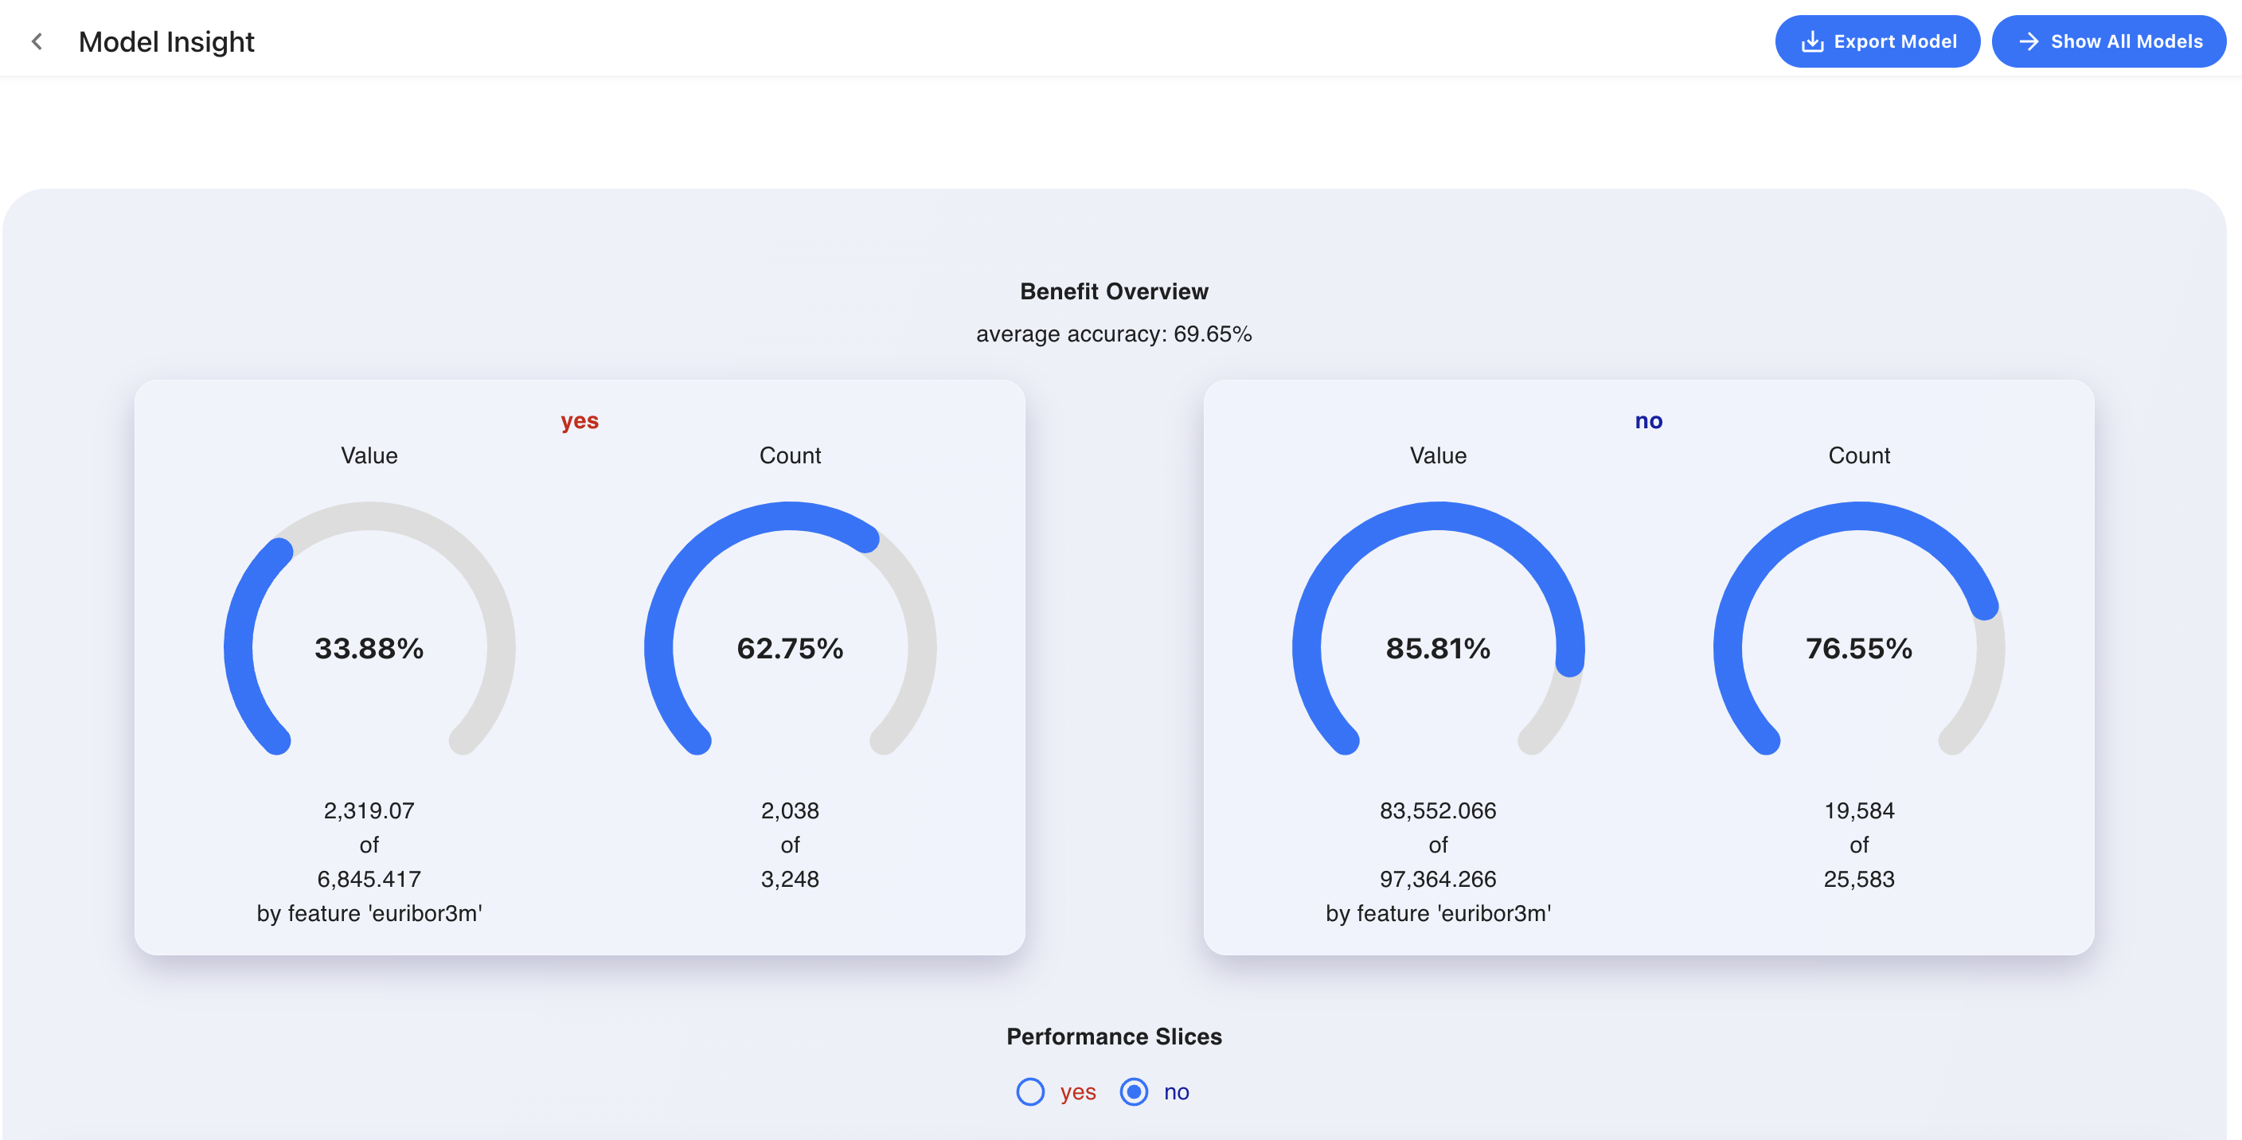The image size is (2242, 1140).
Task: Click the blue 'no' card title
Action: [x=1648, y=421]
